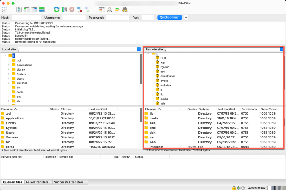Select cores folder in local tree
Viewport: 286px width, 190px height.
pyautogui.click(x=20, y=92)
